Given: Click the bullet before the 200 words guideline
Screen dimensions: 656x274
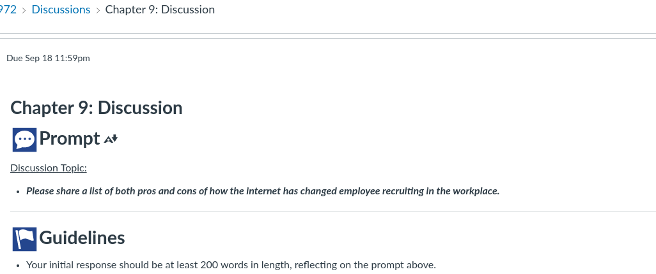Looking at the screenshot, I should [18, 266].
